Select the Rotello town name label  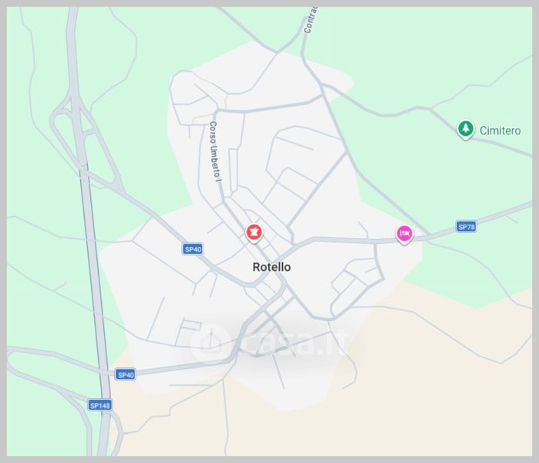(271, 267)
